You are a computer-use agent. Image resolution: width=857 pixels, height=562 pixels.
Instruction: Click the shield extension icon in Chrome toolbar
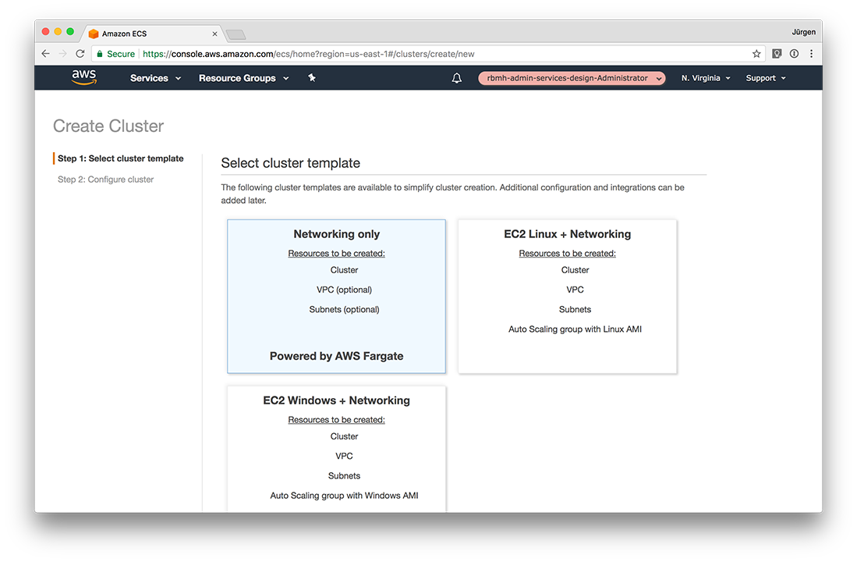[777, 54]
